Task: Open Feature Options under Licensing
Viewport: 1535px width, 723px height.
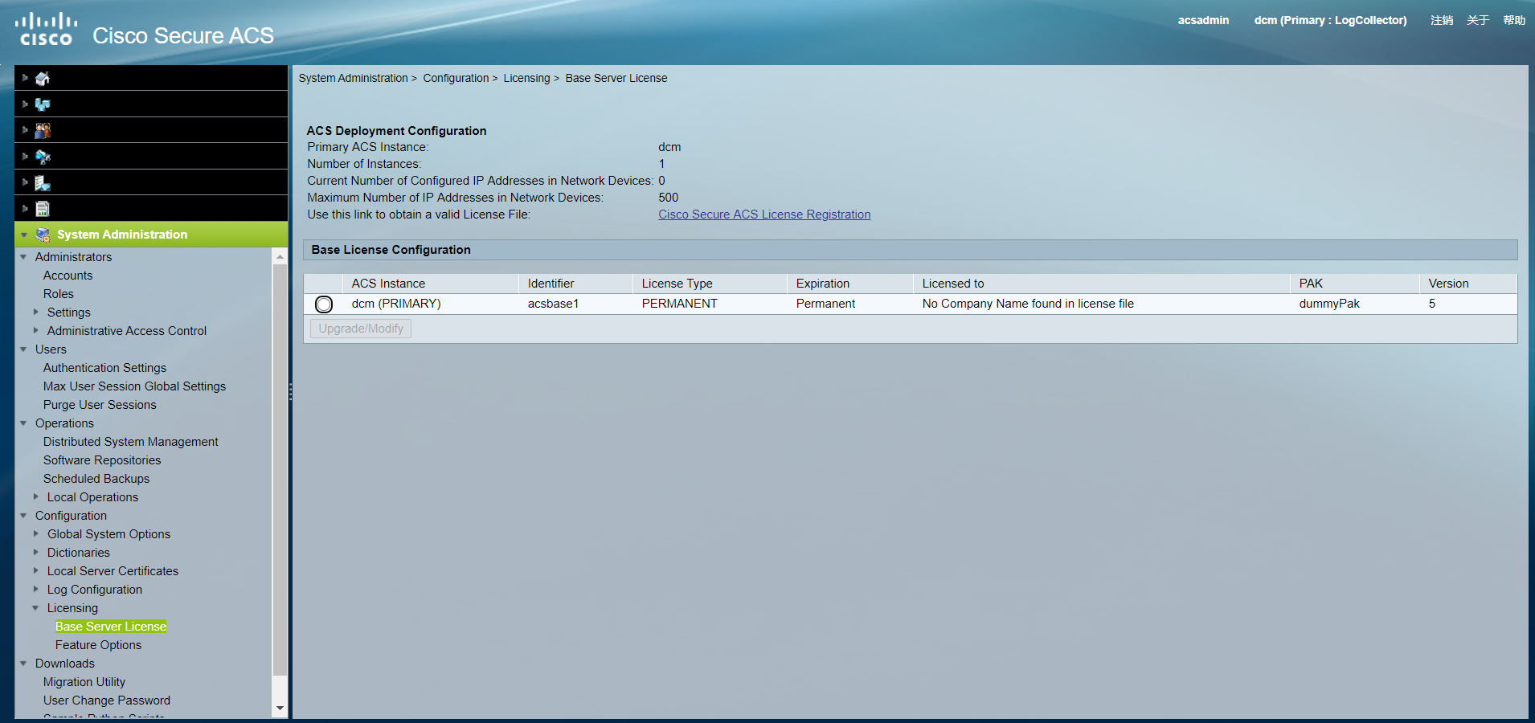Action: [98, 645]
